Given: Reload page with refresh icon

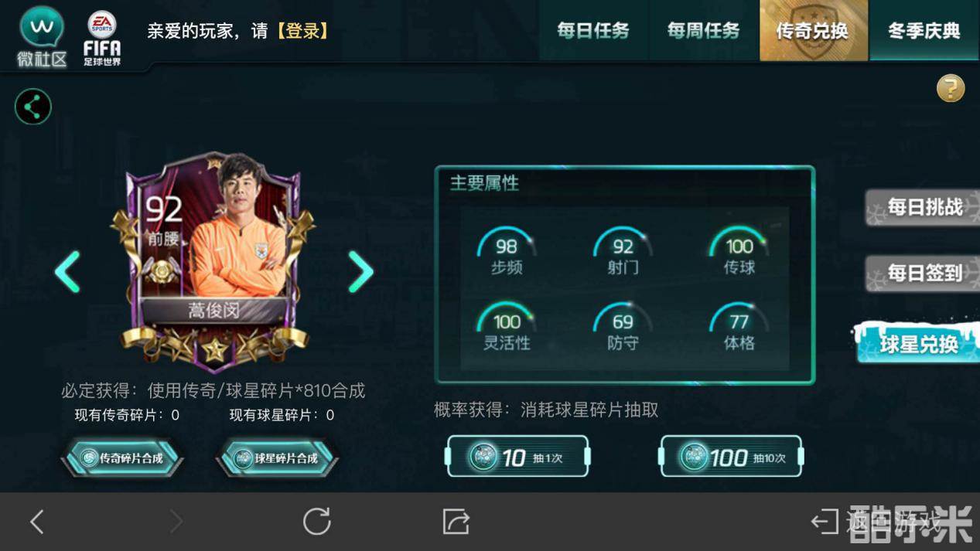Looking at the screenshot, I should 316,522.
